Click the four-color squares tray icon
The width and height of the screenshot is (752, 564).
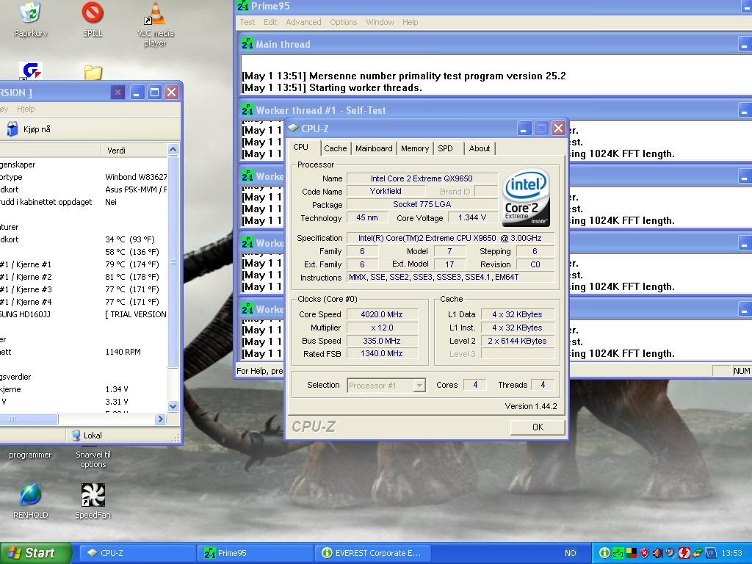631,553
